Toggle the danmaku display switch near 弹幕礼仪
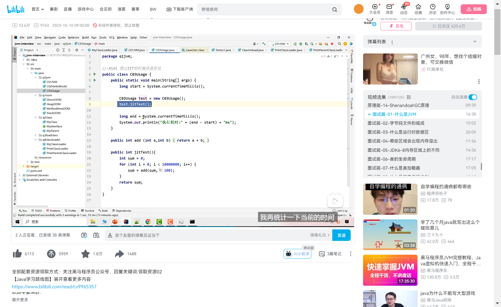Image resolution: width=501 pixels, height=307 pixels. click(x=84, y=235)
